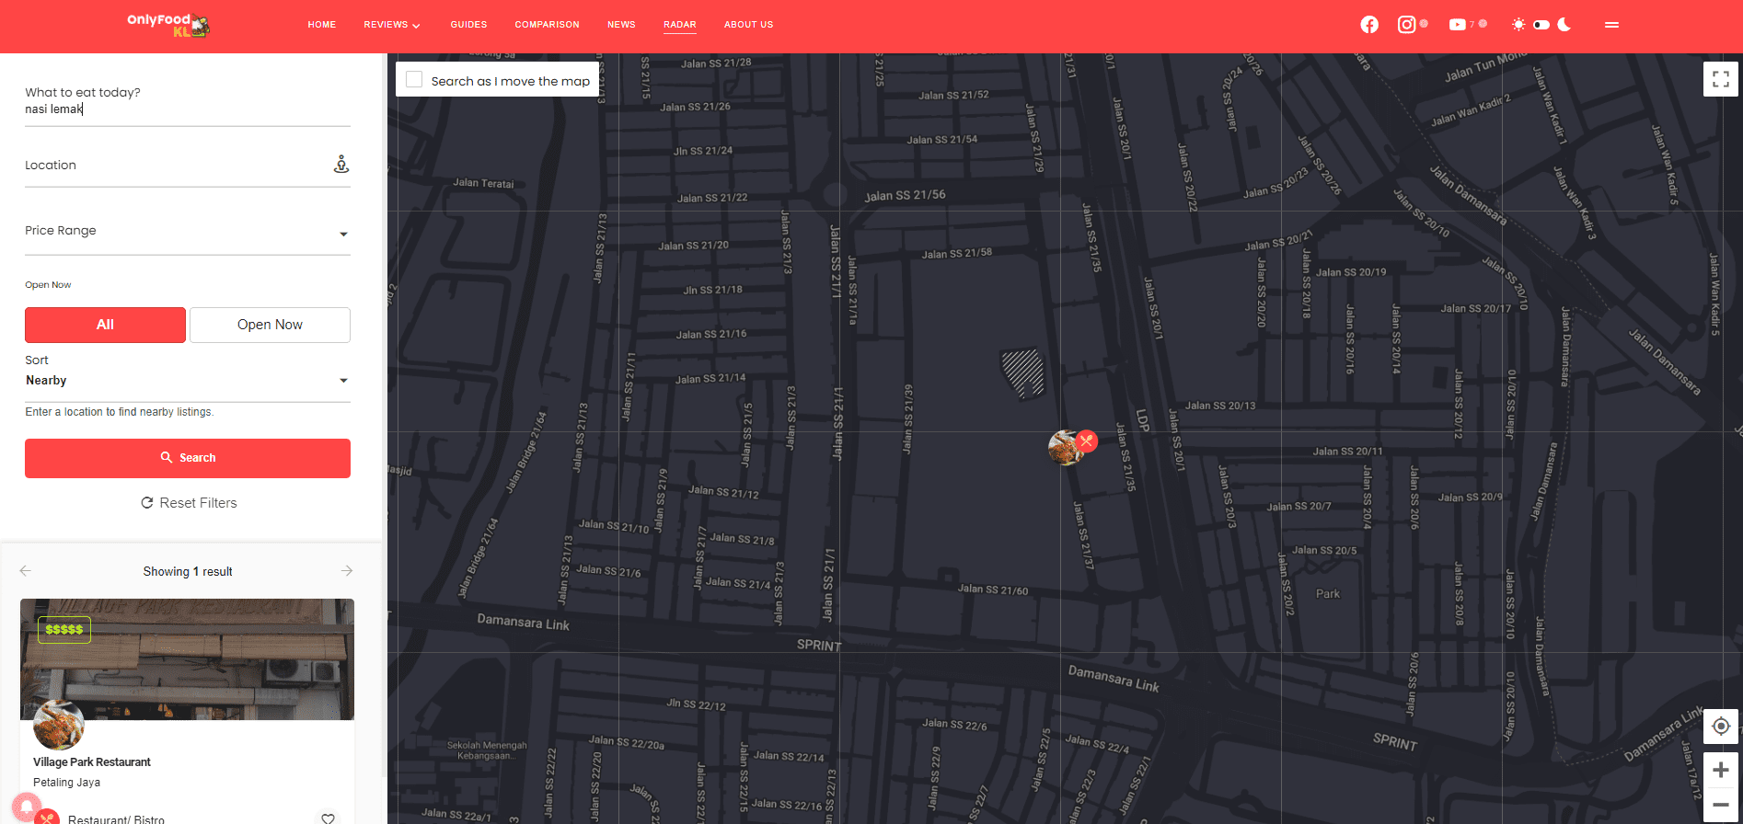Use my current location icon in Location field

pos(341,165)
